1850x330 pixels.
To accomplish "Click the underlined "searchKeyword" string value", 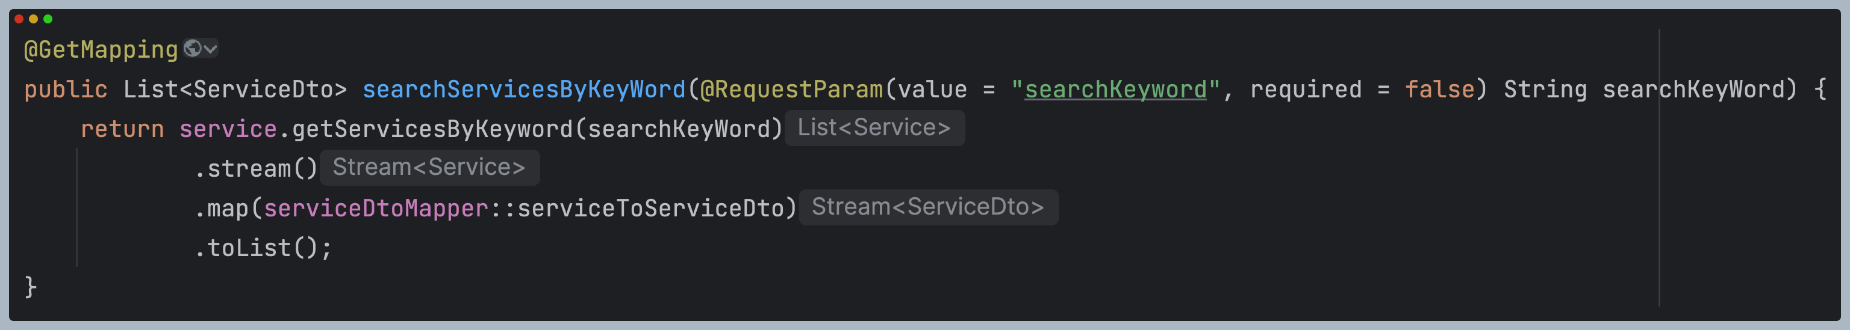I will (1115, 89).
